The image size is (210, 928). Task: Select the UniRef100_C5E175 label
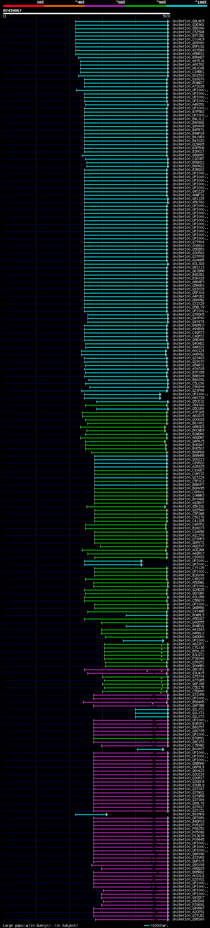[x=188, y=687]
